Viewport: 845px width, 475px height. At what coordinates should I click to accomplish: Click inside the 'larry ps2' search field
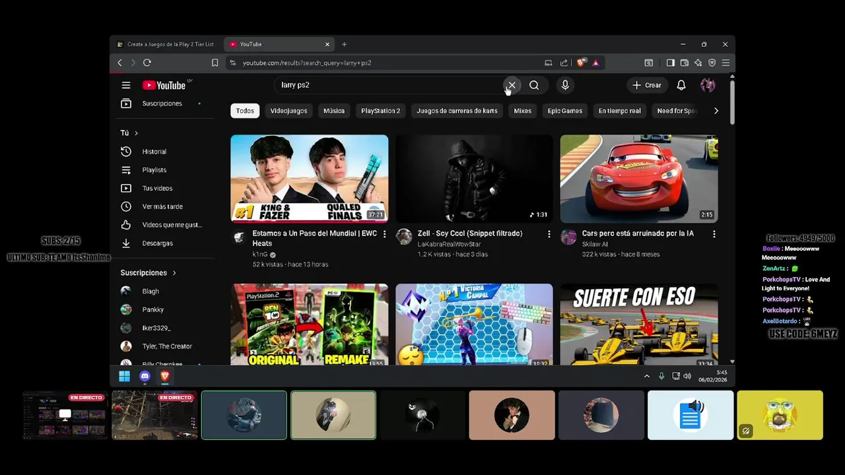click(x=389, y=85)
